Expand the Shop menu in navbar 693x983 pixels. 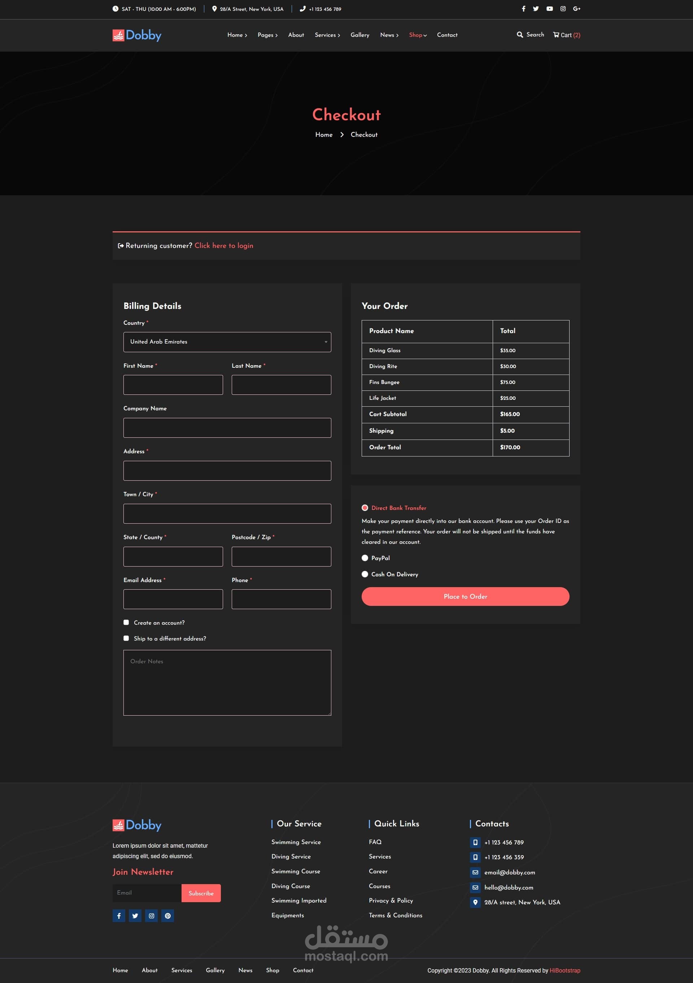[418, 35]
